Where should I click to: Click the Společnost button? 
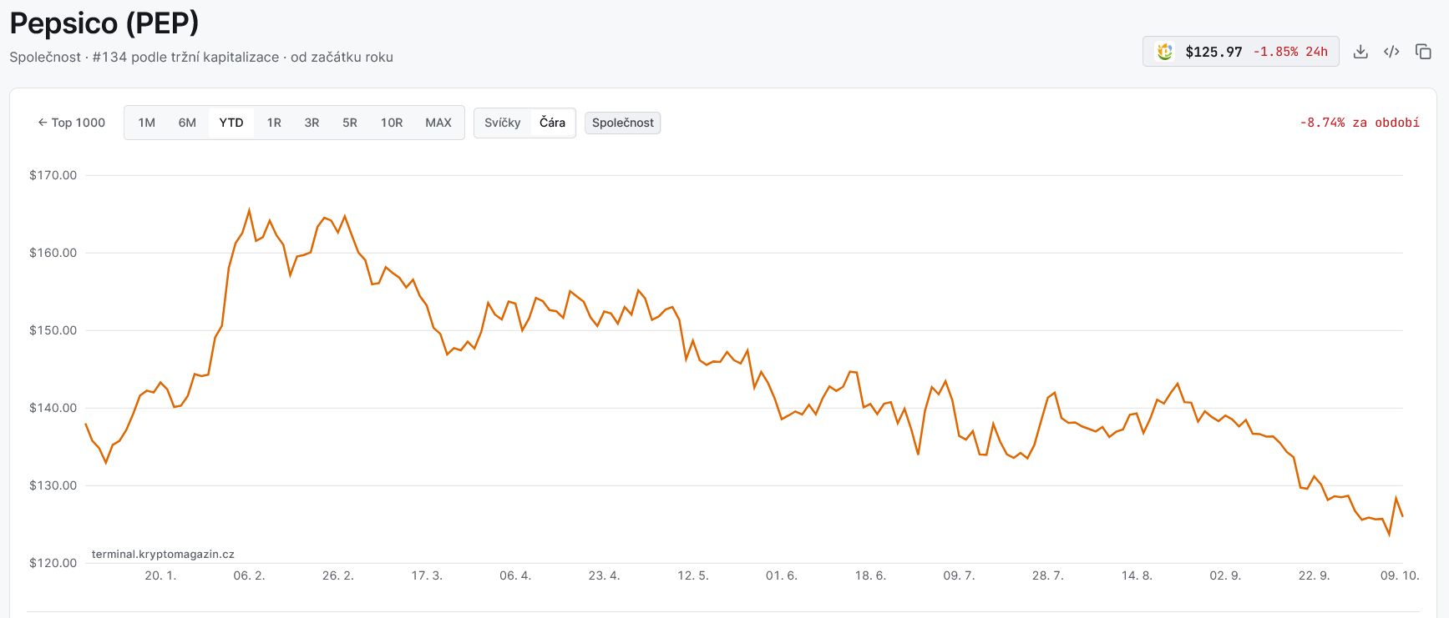[x=623, y=123]
